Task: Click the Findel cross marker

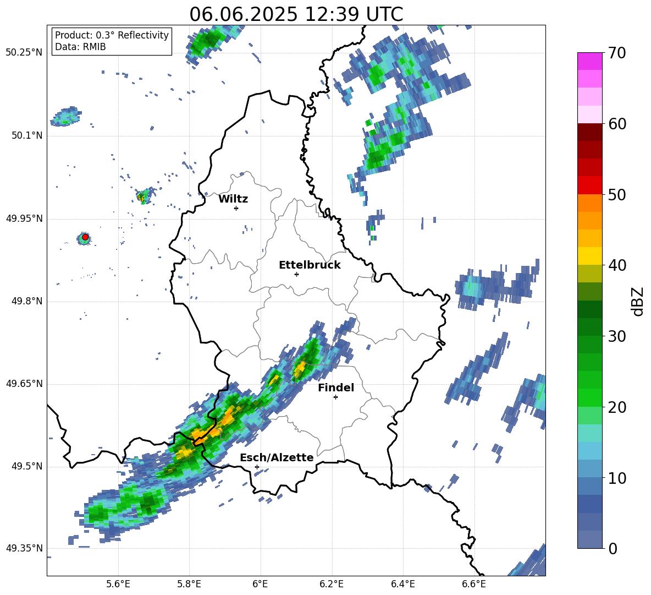Action: pos(335,397)
